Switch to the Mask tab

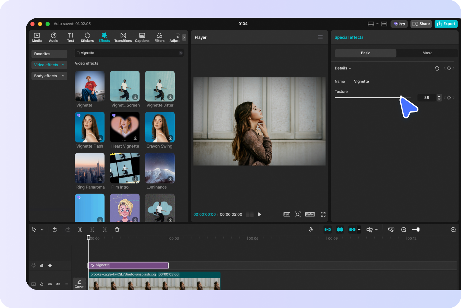[x=427, y=53]
